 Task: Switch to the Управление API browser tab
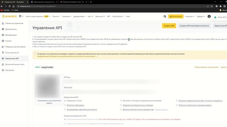14,2
